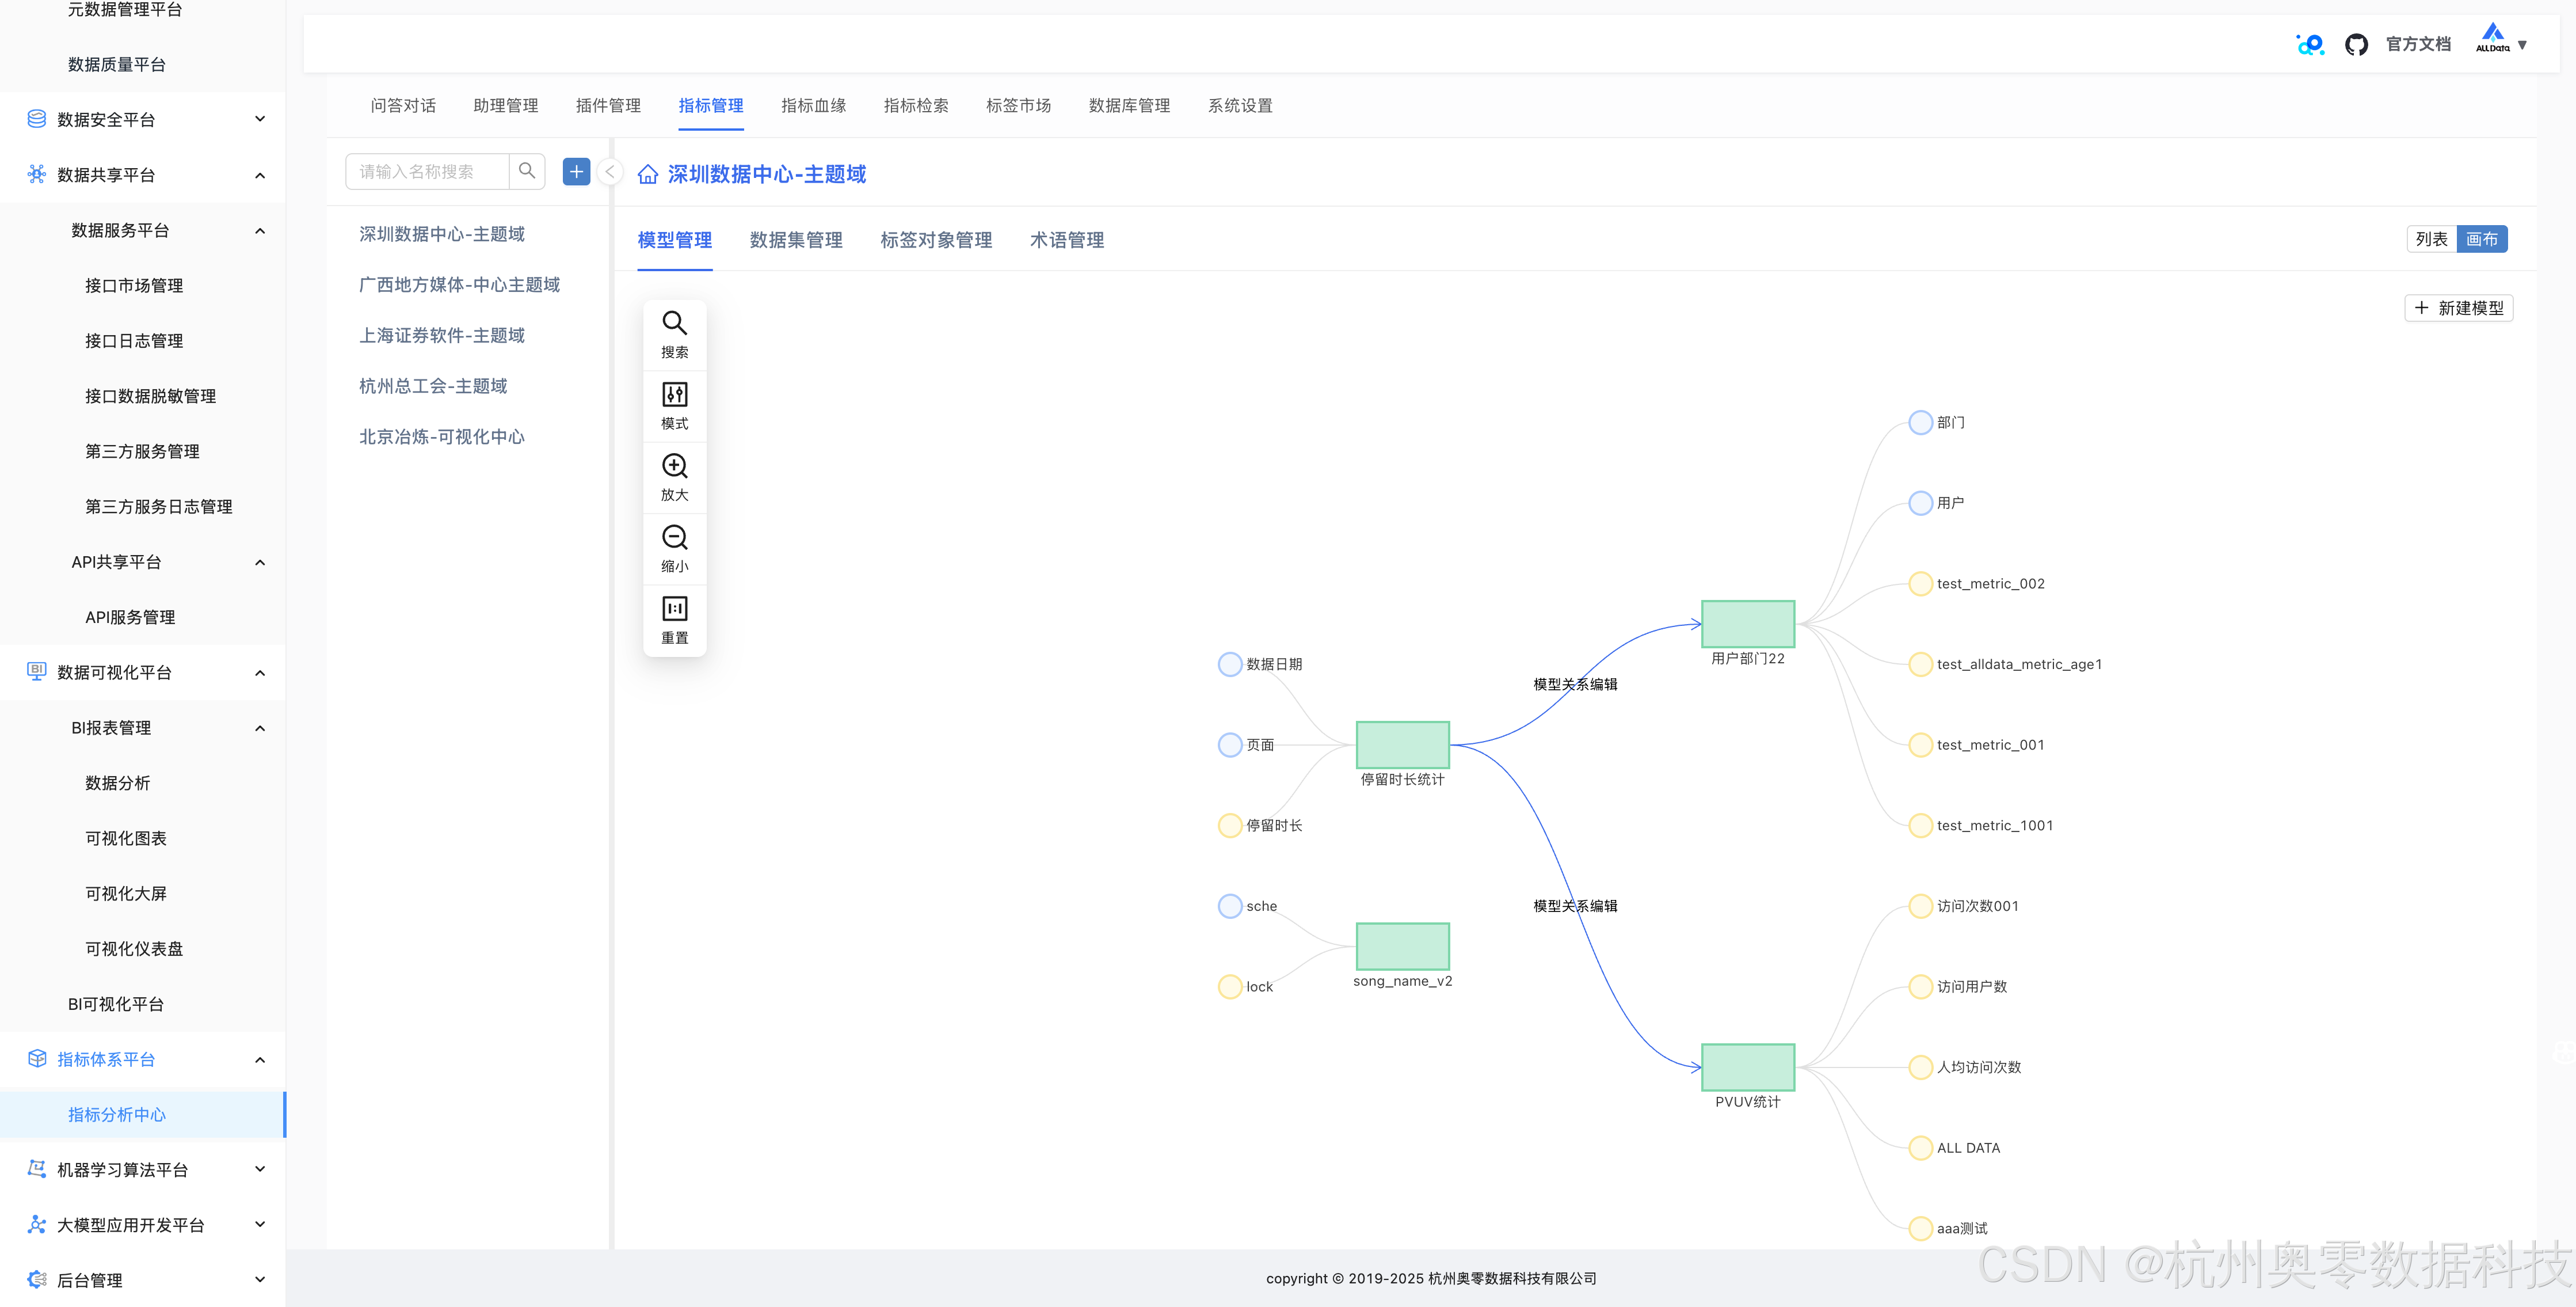Open the 指标血缘 tab
Screen dimensions: 2576x1307
[813, 105]
